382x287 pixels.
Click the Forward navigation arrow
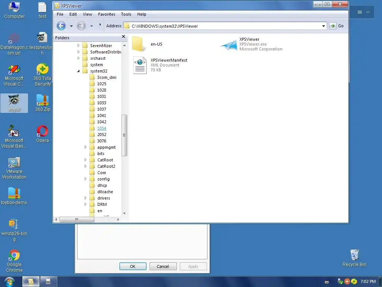tap(81, 26)
